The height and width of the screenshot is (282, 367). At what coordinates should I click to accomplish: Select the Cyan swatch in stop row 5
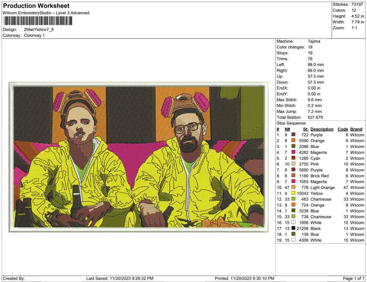(293, 158)
